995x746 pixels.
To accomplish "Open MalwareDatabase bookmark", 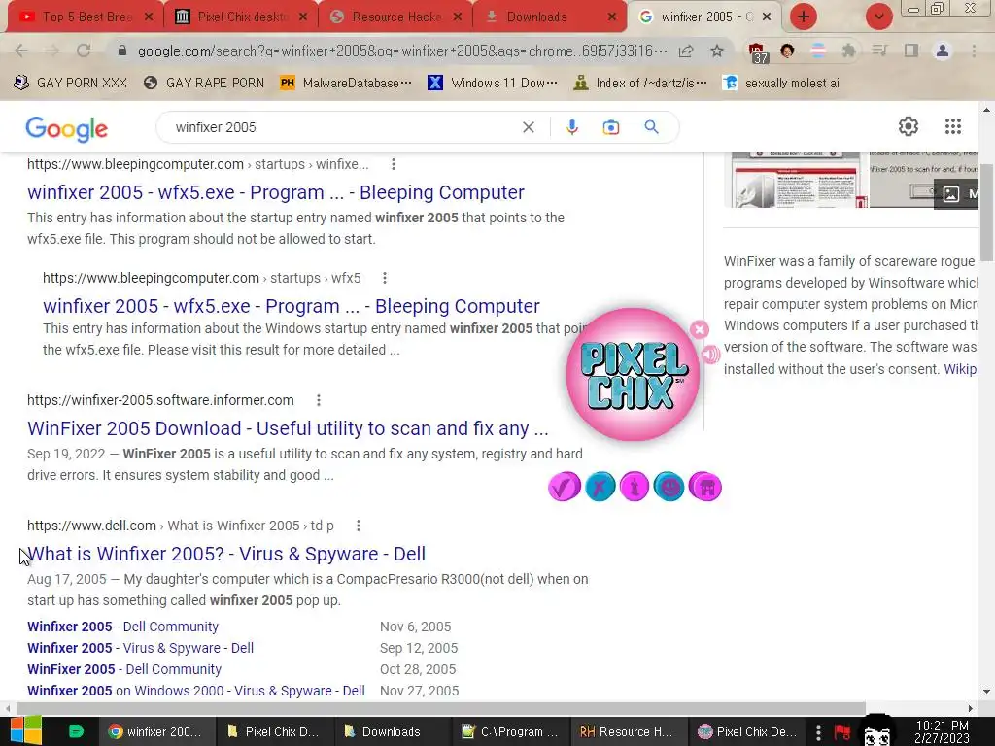I will [x=347, y=84].
